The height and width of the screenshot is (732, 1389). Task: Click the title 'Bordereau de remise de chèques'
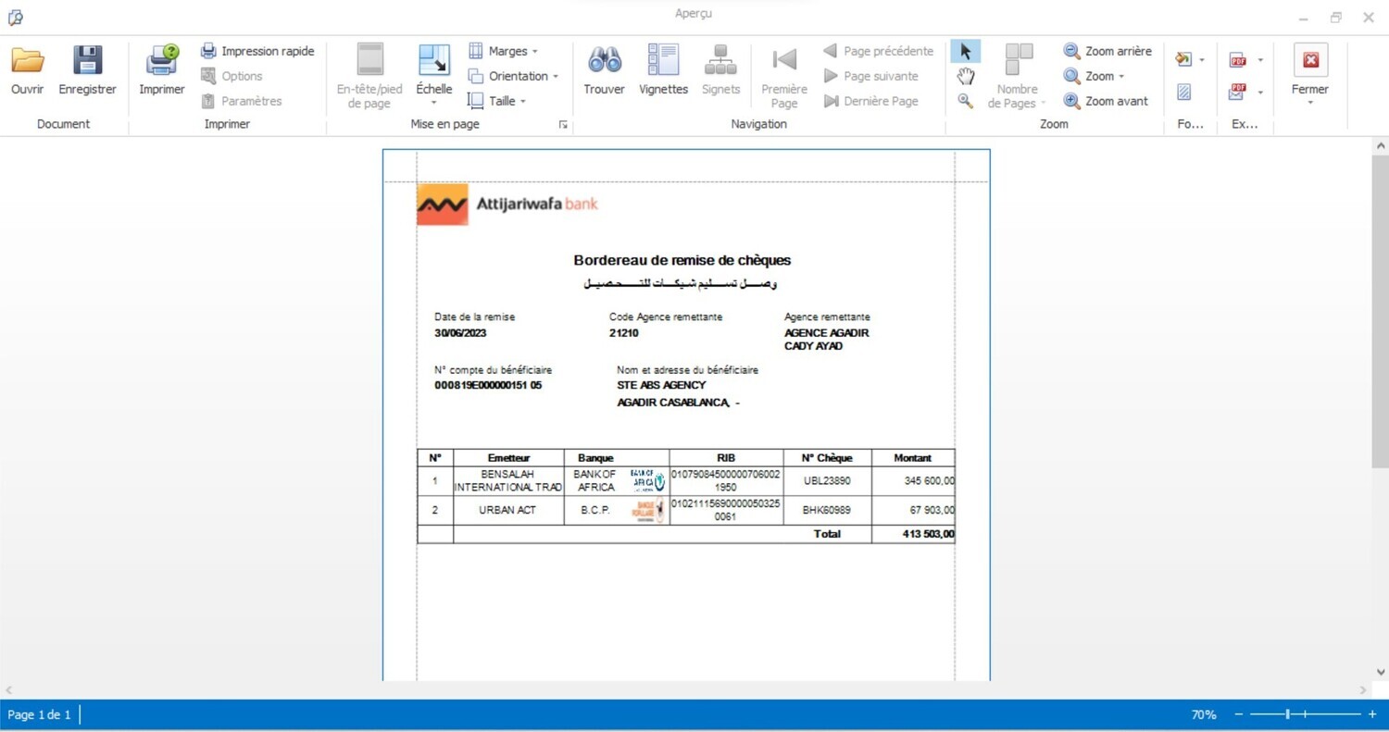(x=682, y=260)
